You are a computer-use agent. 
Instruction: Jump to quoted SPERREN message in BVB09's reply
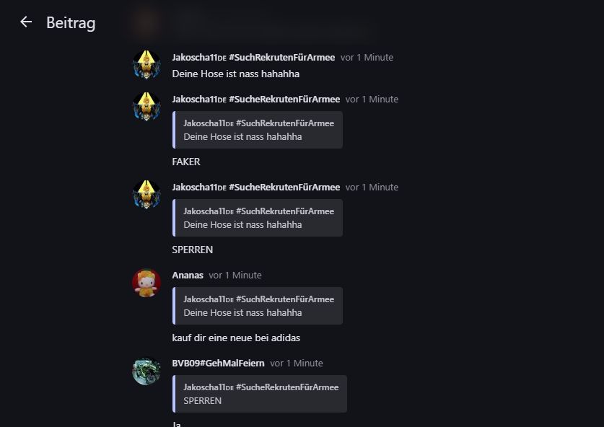(x=261, y=394)
